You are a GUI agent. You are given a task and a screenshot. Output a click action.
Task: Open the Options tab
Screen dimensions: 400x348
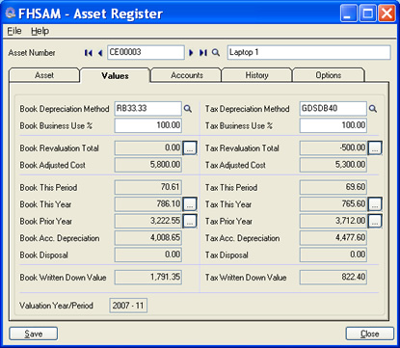(329, 75)
